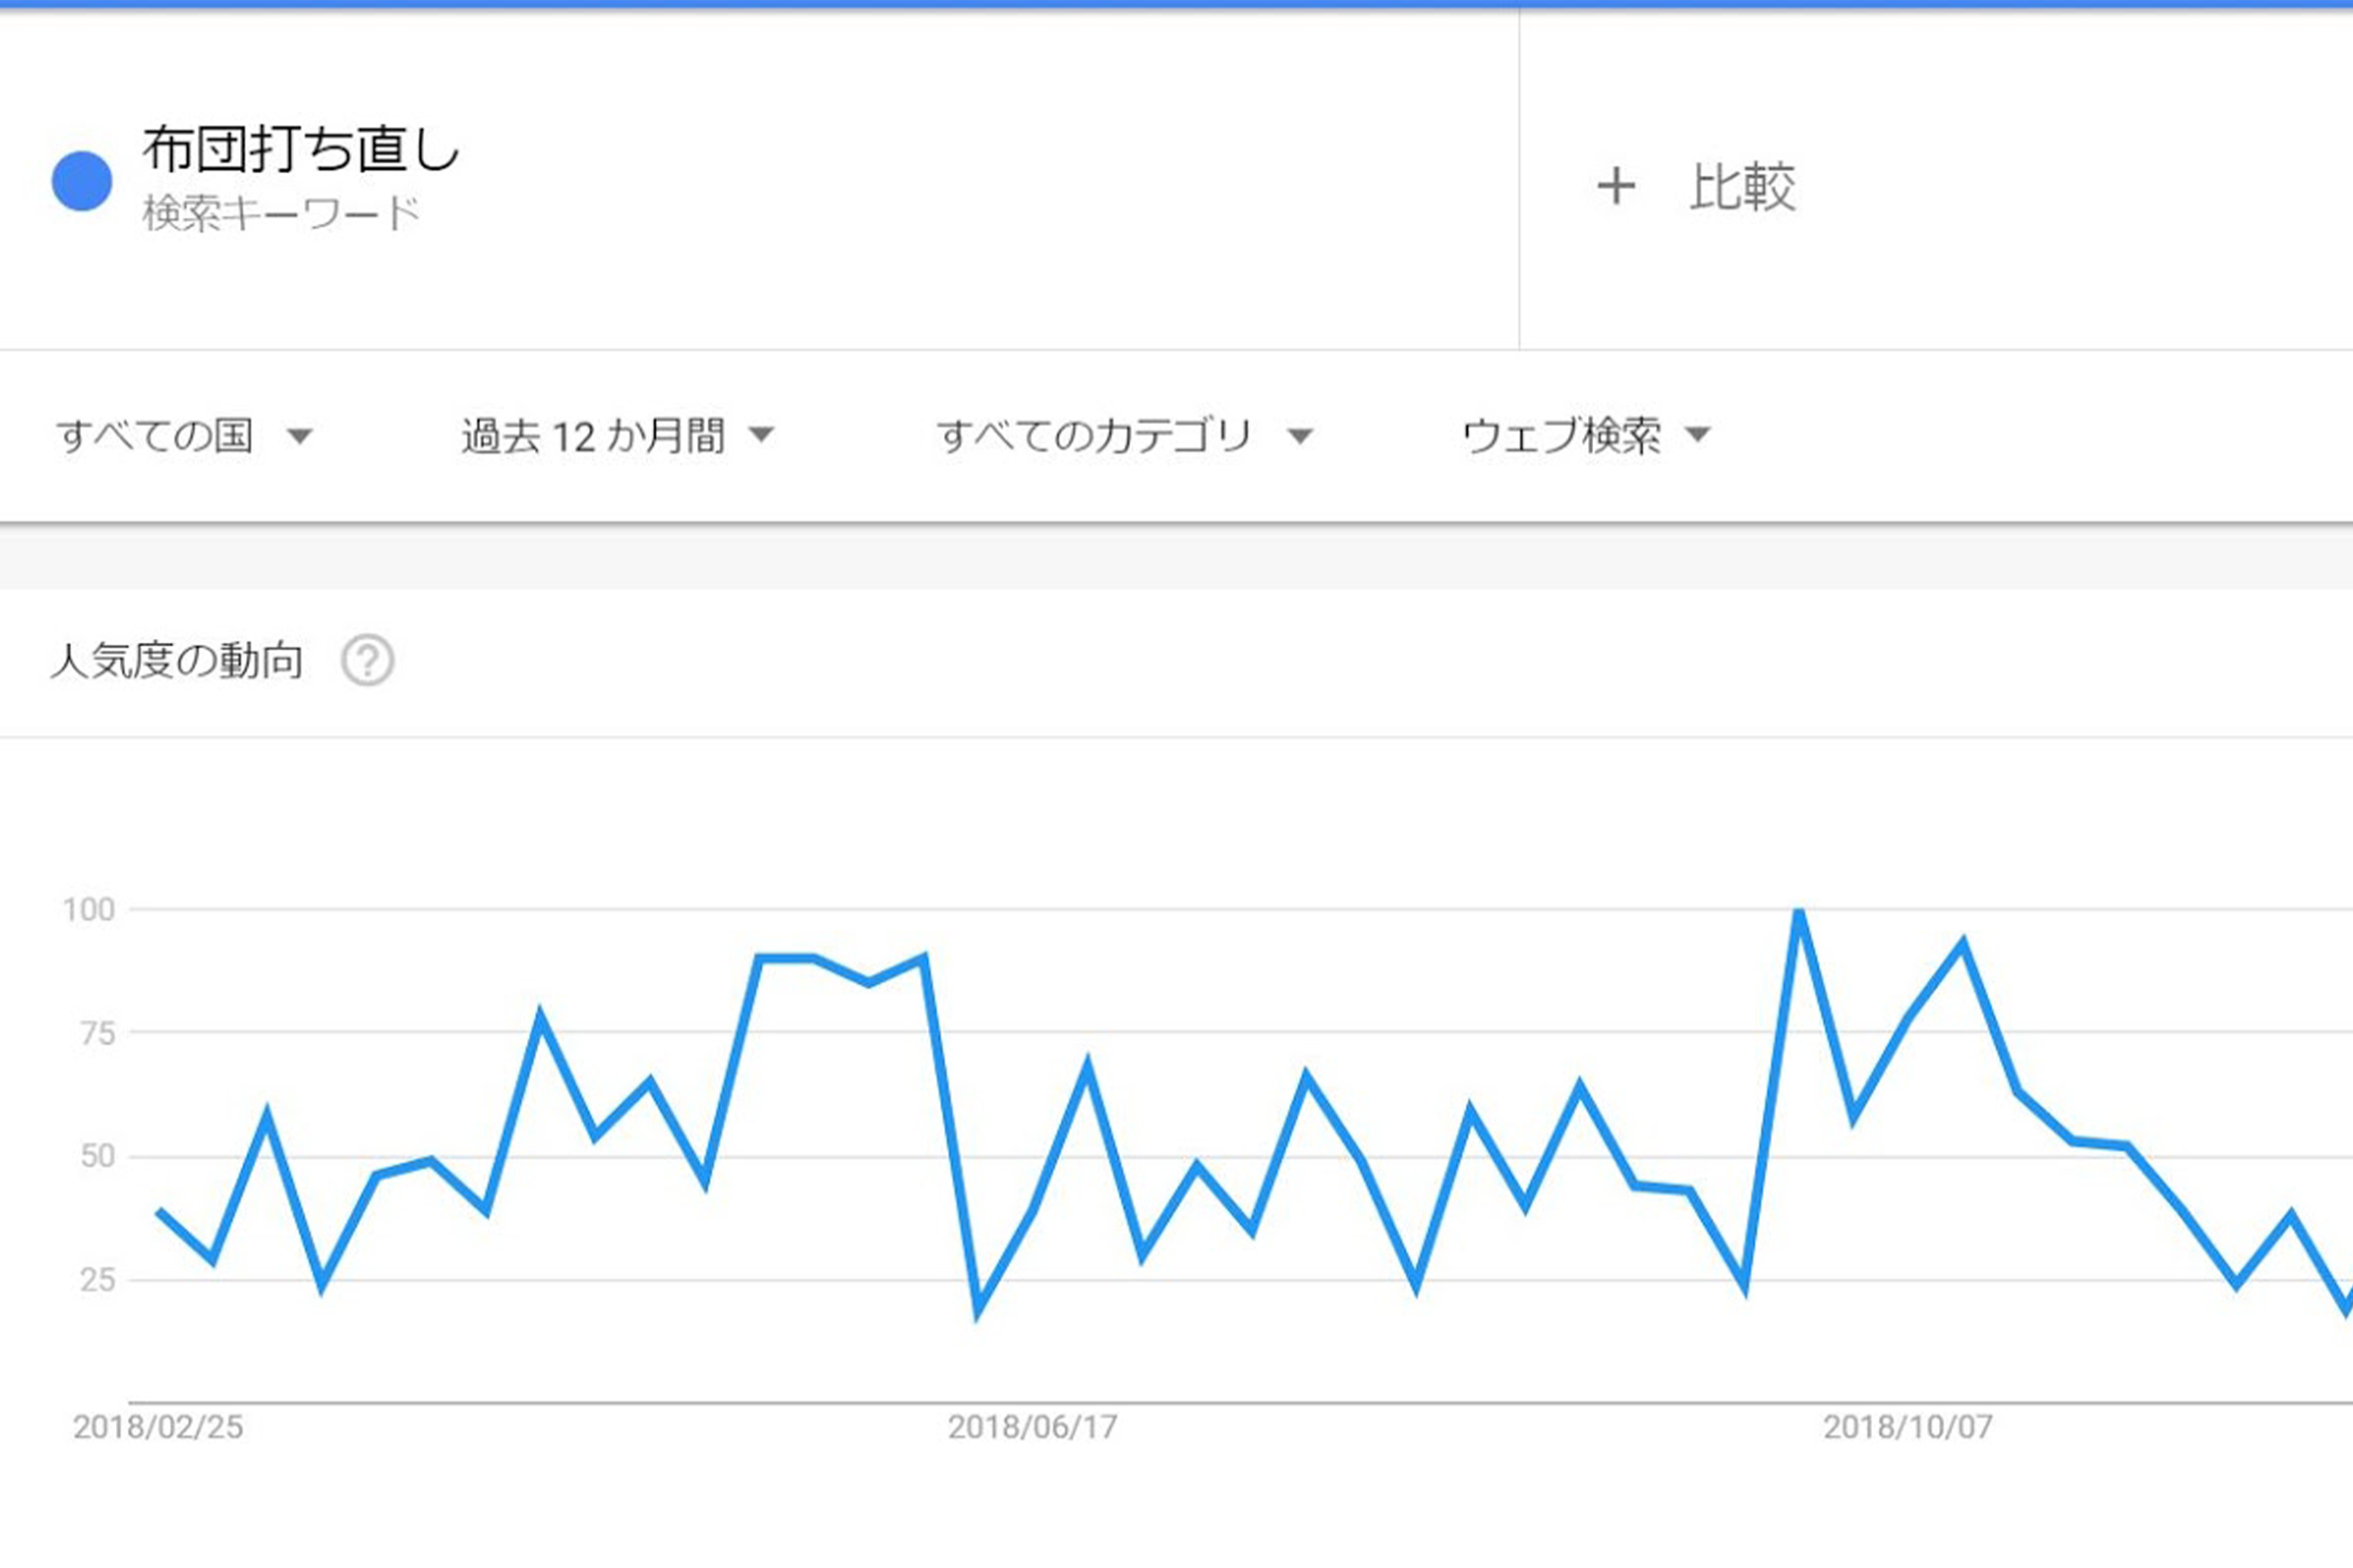Screen dimensions: 2353x1568
Task: Click the 人気度の動向 heading
Action: coord(176,661)
